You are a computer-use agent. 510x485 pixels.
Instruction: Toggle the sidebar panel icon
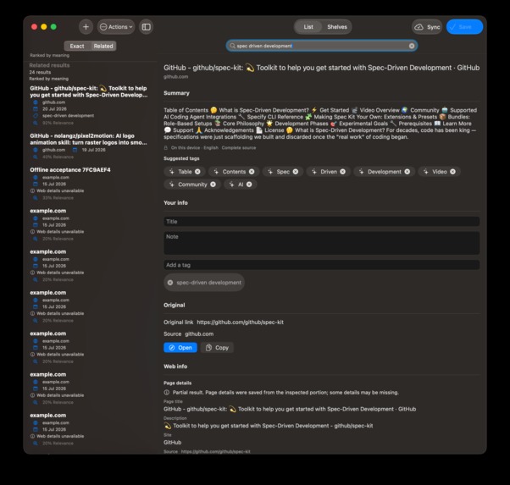pyautogui.click(x=147, y=27)
